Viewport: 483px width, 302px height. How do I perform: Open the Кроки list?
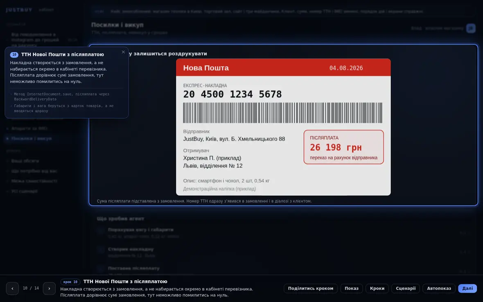click(x=377, y=288)
